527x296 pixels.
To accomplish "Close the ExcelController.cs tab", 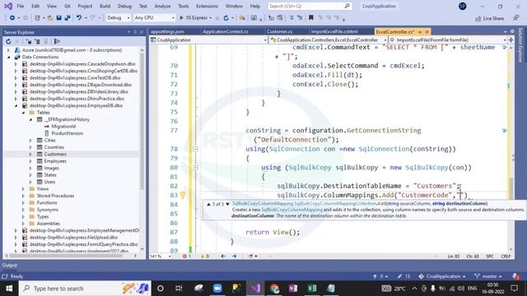I will tap(427, 32).
